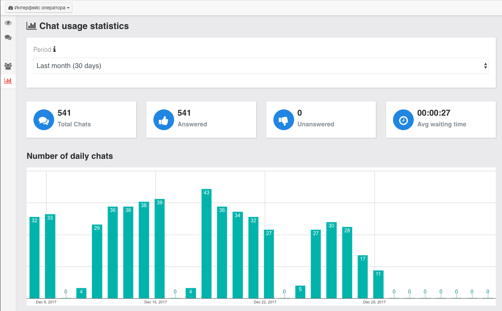Screen dimensions: 502x311
Task: Click the Total Chats bubble icon
Action: click(44, 120)
